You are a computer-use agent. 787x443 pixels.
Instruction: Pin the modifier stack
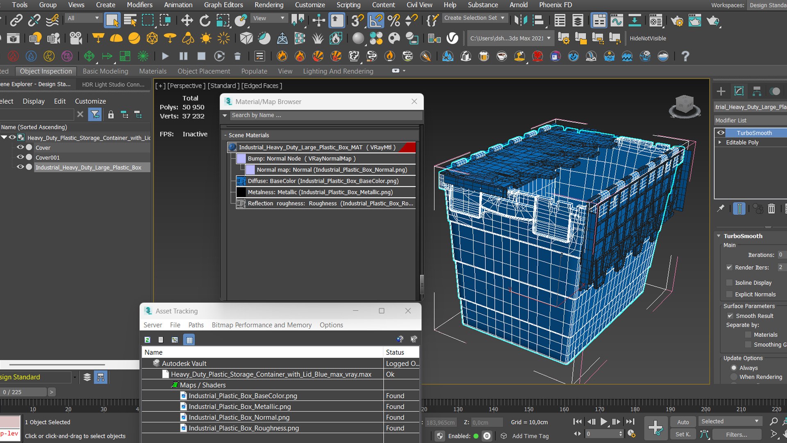click(721, 209)
